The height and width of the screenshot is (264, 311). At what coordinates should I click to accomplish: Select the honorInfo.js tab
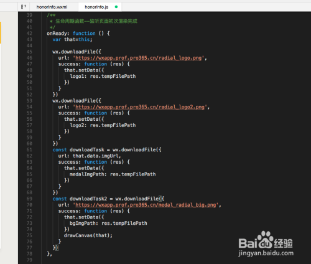[96, 7]
